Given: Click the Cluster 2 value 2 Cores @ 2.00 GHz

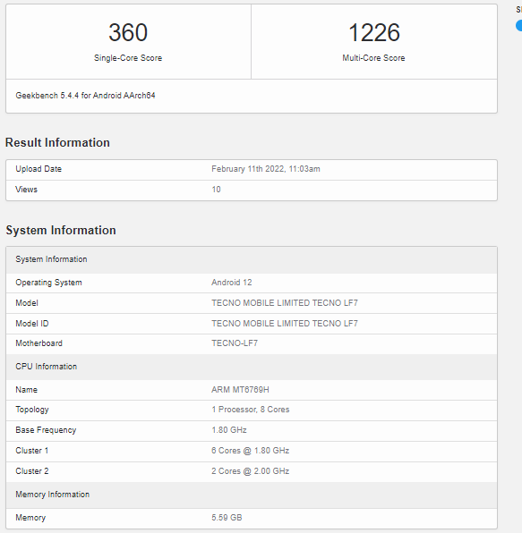Looking at the screenshot, I should click(251, 471).
